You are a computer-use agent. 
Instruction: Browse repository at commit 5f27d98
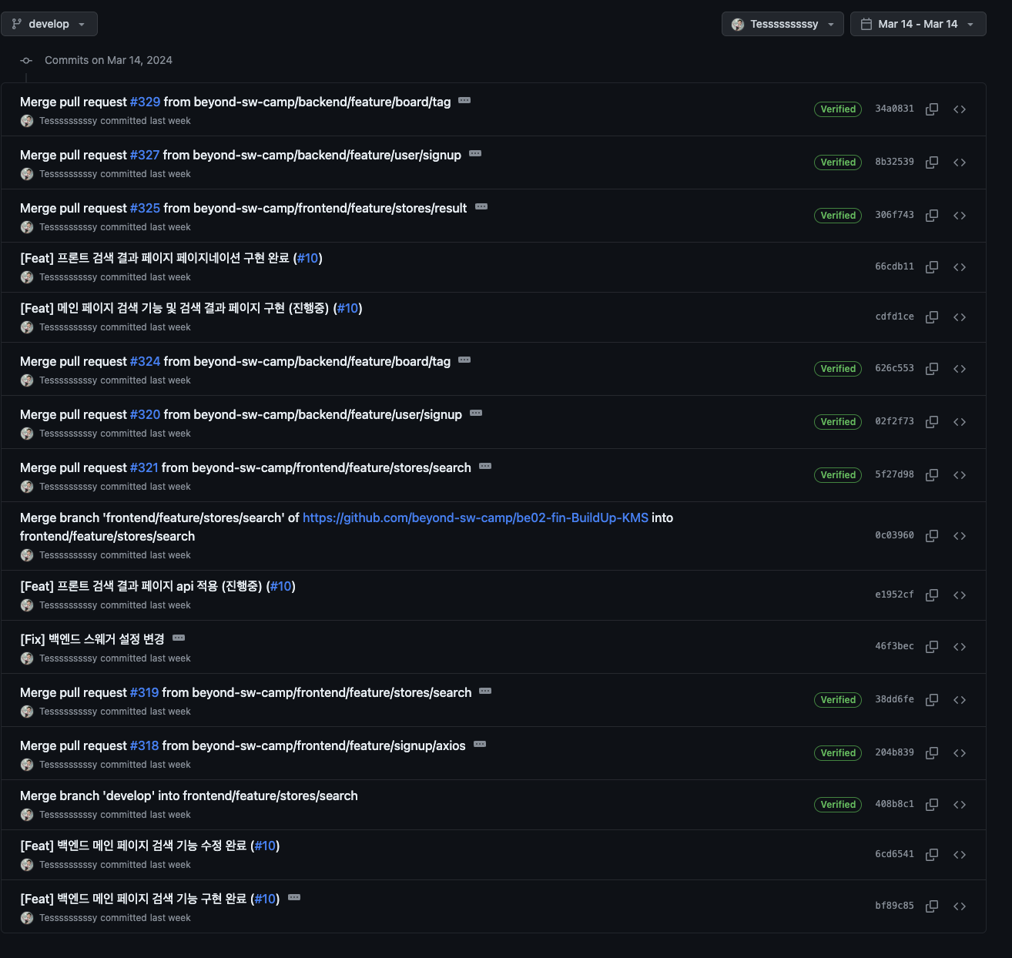960,475
